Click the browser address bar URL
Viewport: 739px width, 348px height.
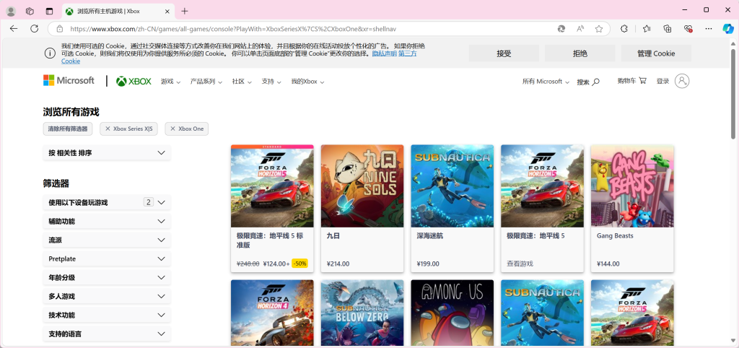pyautogui.click(x=233, y=29)
